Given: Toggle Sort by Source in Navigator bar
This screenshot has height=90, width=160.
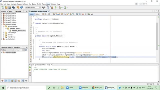Looking at the screenshot, I should pos(26,80).
